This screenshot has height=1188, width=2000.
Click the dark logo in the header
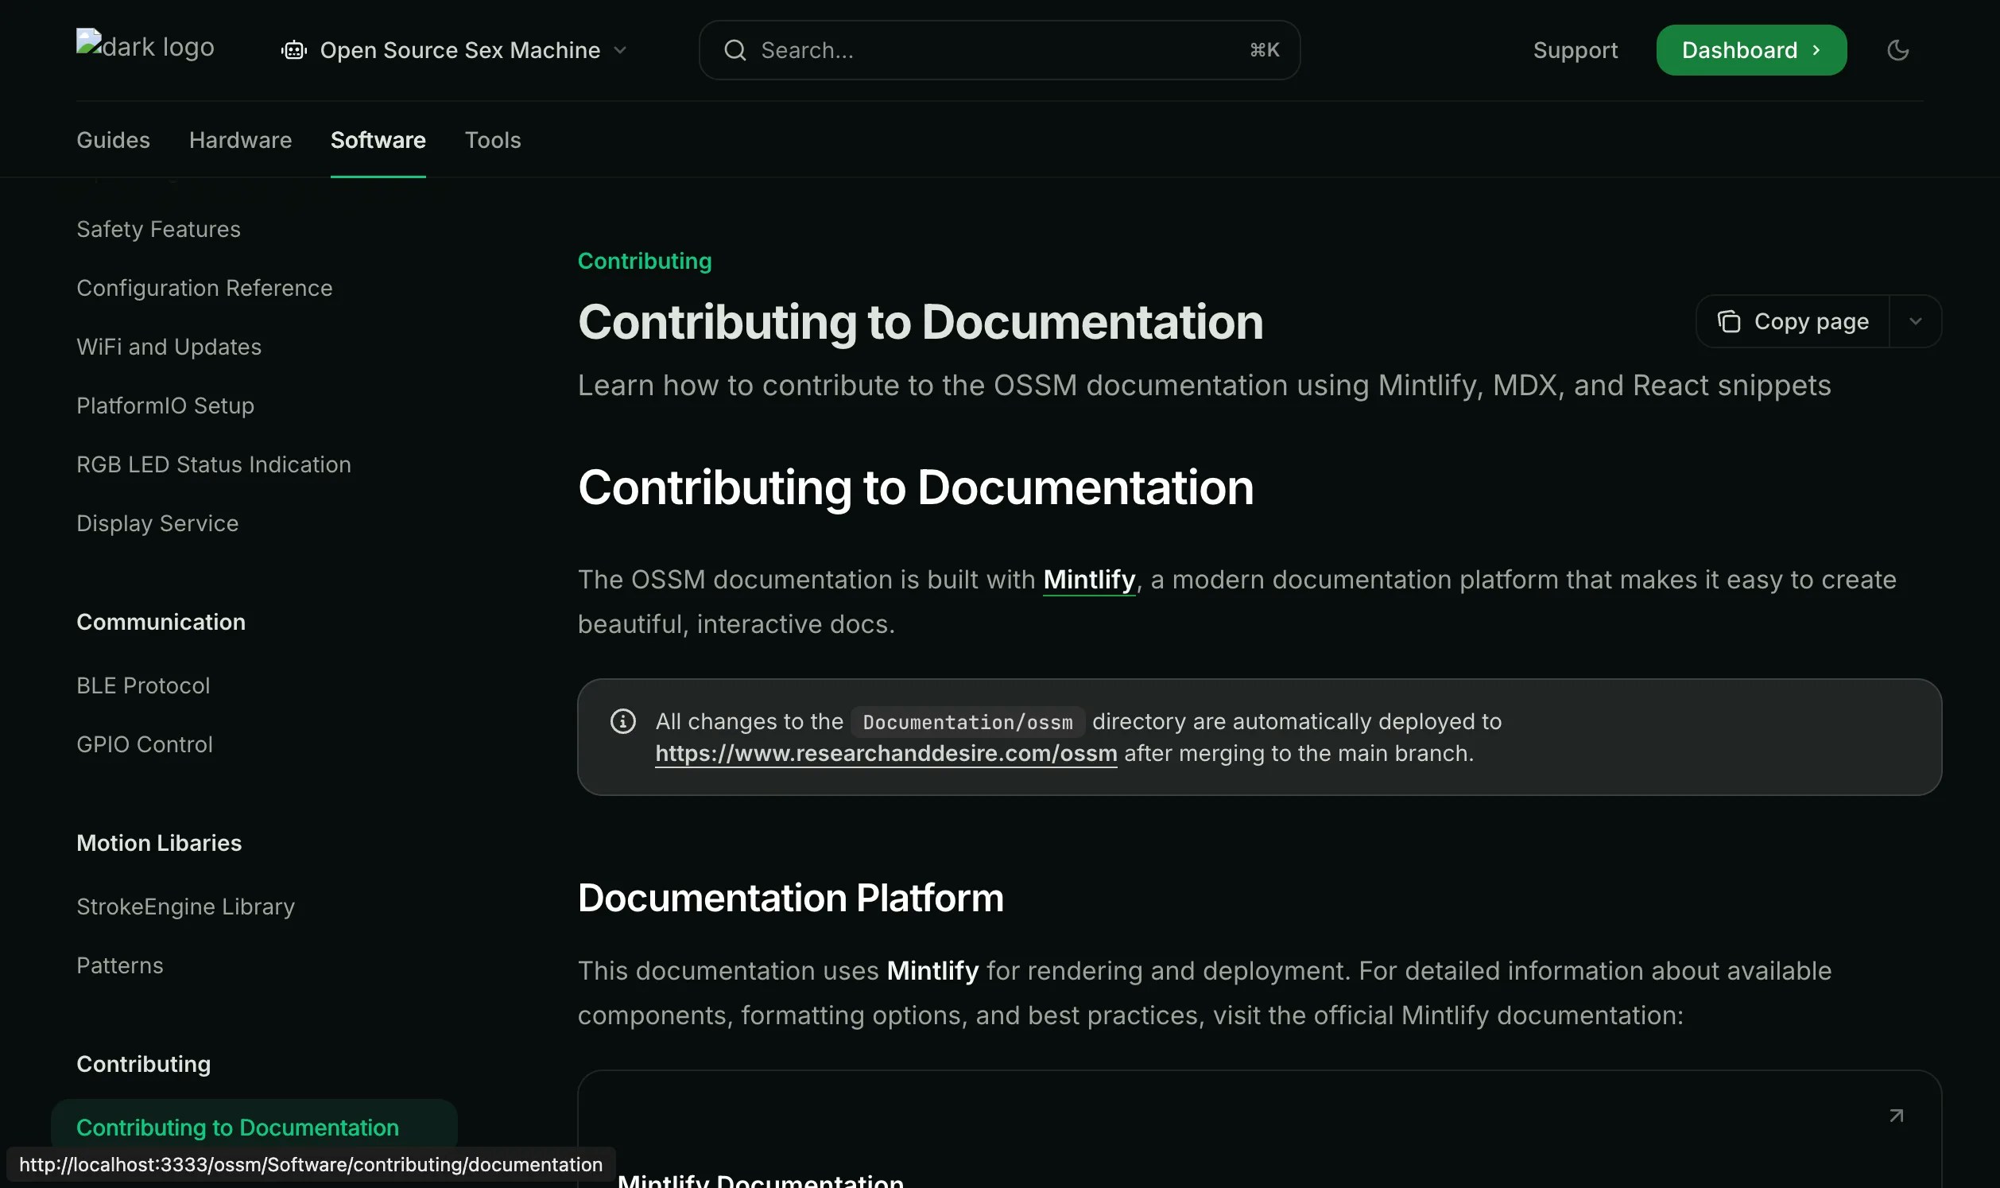click(x=145, y=46)
